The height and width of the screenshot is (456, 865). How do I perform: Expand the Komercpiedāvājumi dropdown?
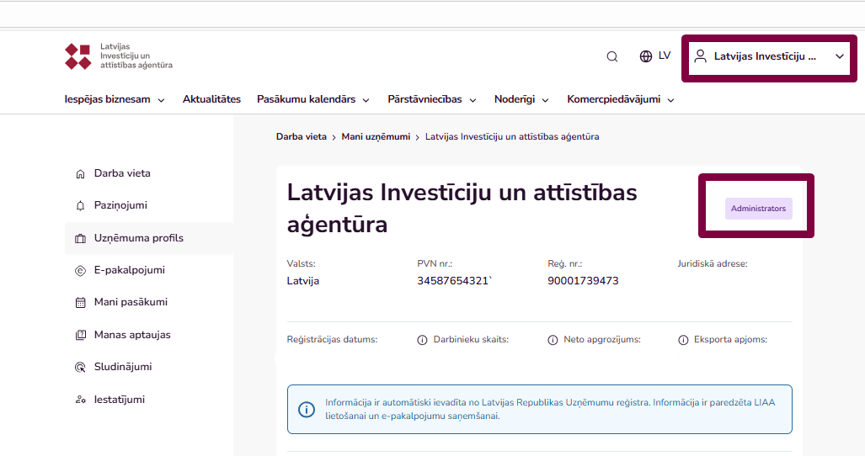click(x=621, y=99)
